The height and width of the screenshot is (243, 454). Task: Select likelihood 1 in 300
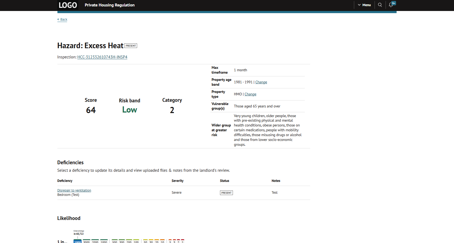point(122,241)
